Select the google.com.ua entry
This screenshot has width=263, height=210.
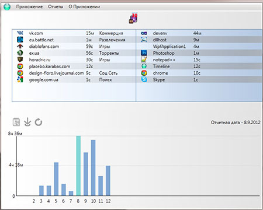[43, 79]
